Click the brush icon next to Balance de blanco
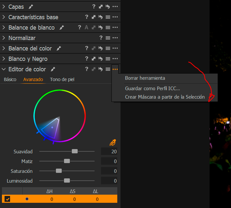Image resolution: width=231 pixels, height=208 pixels. click(62, 27)
